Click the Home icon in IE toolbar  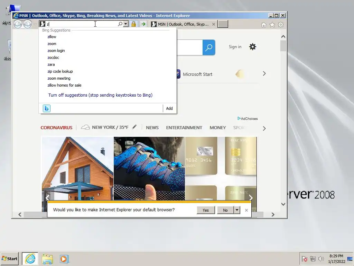coord(264,25)
